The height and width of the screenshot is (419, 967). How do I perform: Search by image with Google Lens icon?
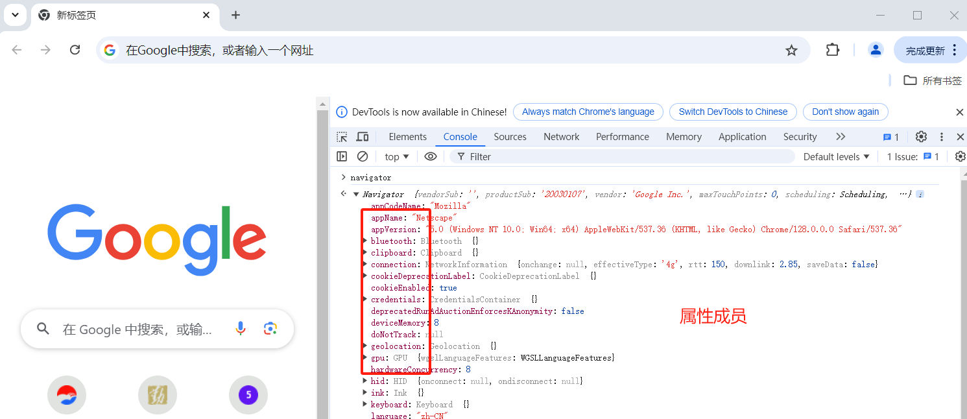[270, 329]
